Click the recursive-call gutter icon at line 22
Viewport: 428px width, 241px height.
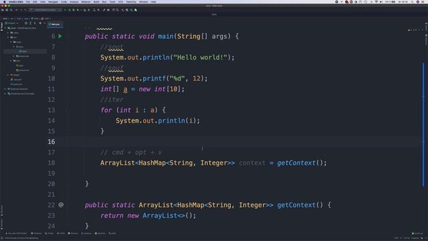click(x=61, y=205)
